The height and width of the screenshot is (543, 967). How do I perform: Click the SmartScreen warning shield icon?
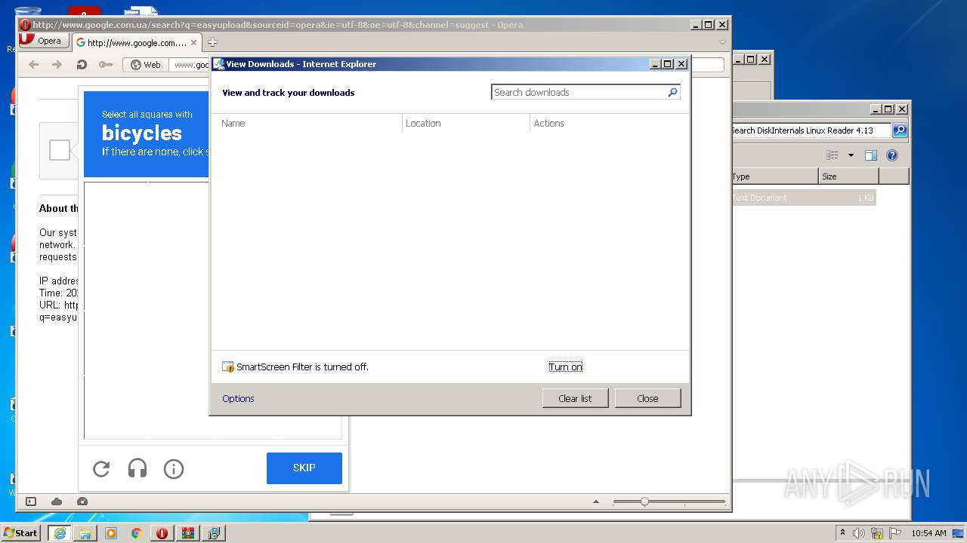pos(228,367)
